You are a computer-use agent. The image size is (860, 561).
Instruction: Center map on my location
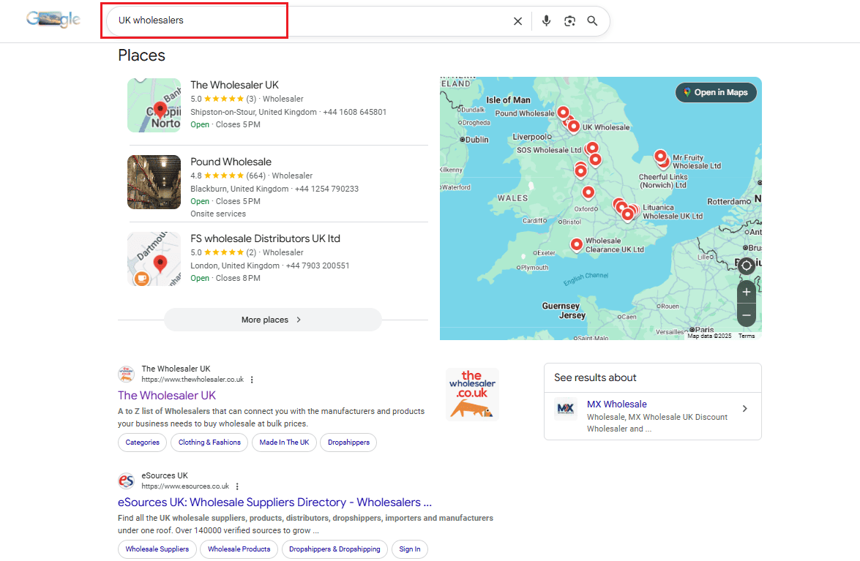[746, 266]
